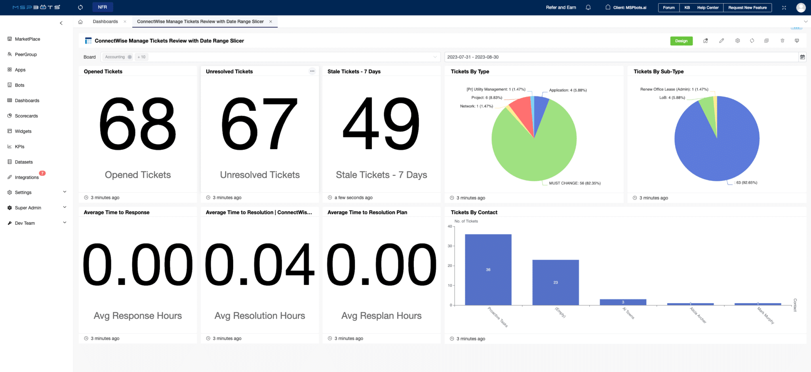
Task: Show the +10 more boards tag
Action: pos(141,57)
